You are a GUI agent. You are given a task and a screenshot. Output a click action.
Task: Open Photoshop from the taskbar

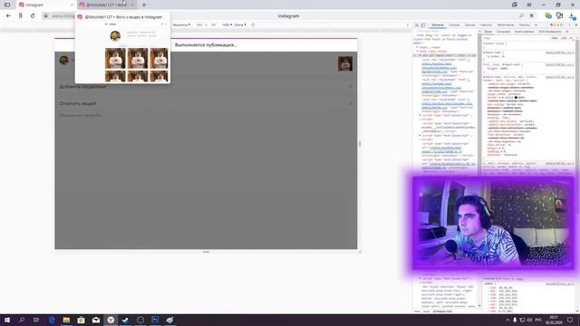[x=155, y=320]
